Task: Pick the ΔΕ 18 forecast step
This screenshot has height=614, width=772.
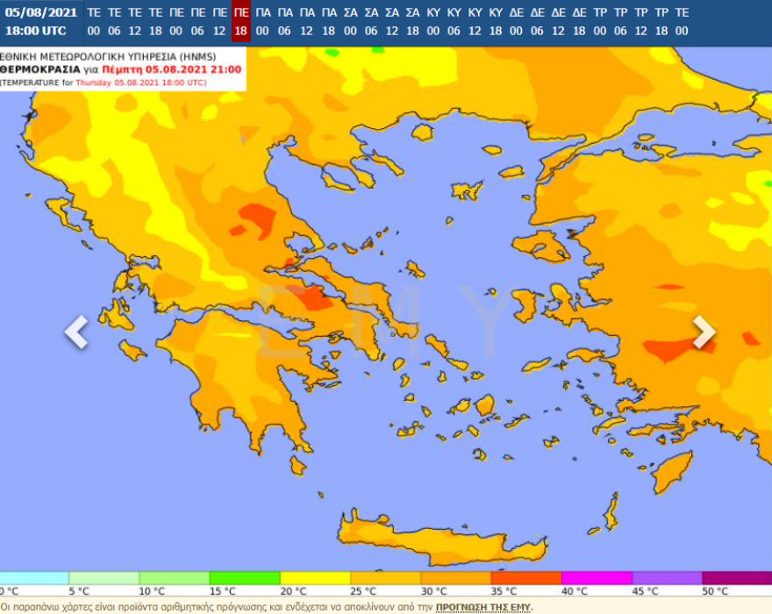Action: pyautogui.click(x=579, y=22)
